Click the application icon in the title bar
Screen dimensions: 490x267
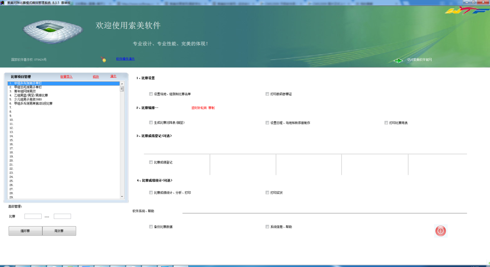coord(3,2)
